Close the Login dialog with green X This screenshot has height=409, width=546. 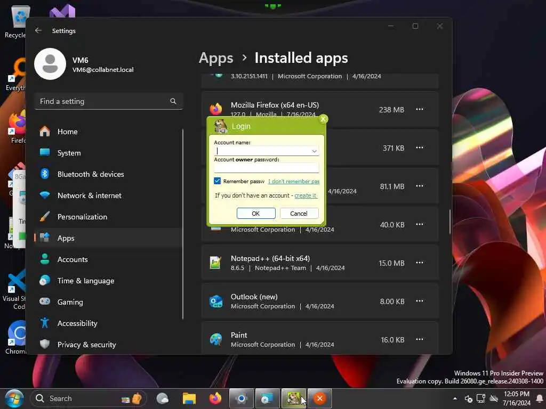coord(323,119)
